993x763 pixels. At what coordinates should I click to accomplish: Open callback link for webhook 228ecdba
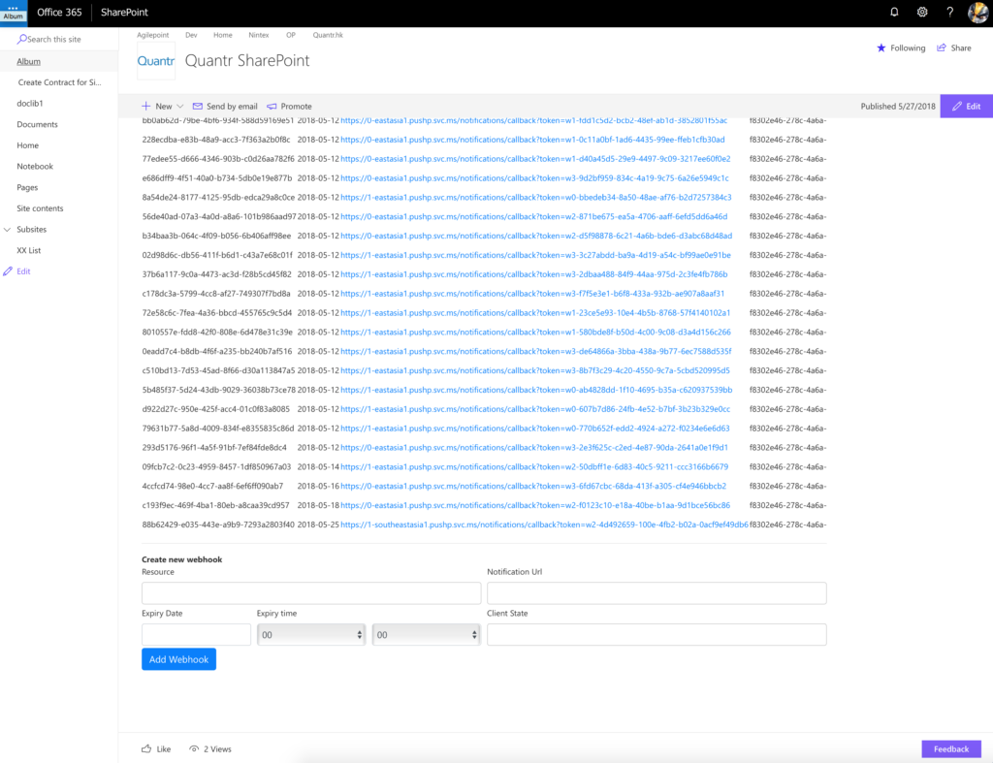point(532,140)
